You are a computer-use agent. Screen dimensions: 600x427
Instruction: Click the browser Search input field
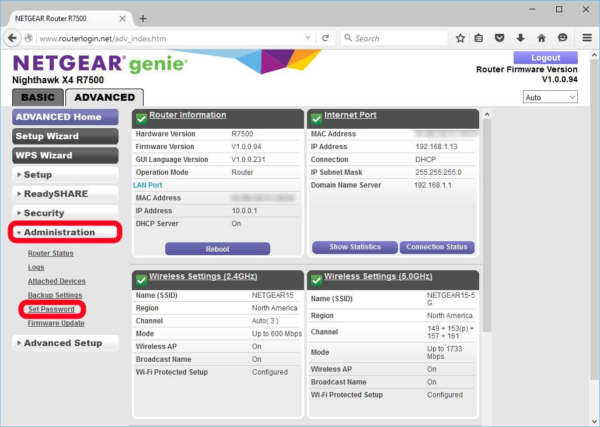[x=394, y=38]
